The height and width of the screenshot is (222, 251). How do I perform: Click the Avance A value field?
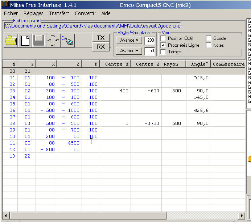tap(150, 41)
